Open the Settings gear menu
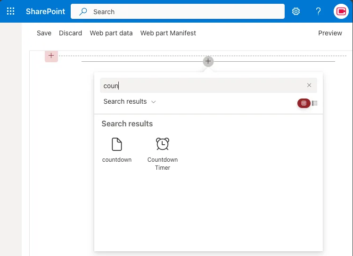 (296, 11)
